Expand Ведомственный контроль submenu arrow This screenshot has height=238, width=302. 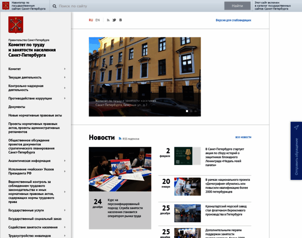click(x=65, y=192)
